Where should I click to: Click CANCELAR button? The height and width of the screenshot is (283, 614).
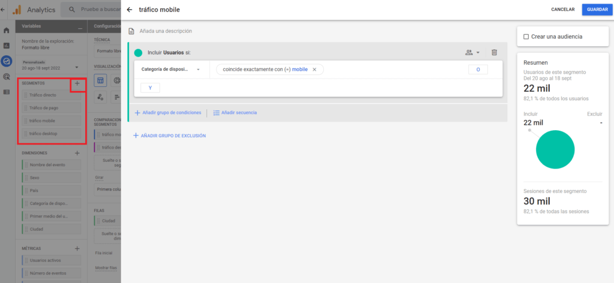click(x=562, y=10)
